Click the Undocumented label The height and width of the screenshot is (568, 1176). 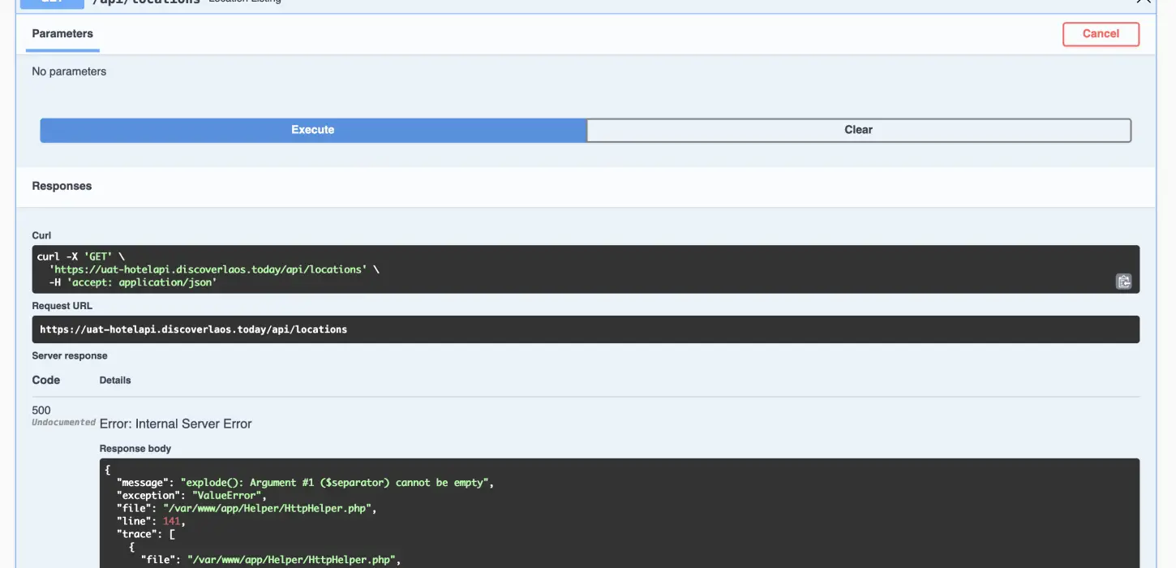click(63, 423)
